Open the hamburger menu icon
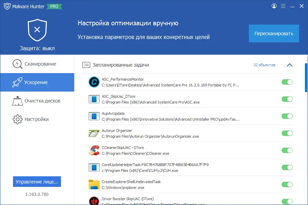The width and height of the screenshot is (308, 205). [283, 6]
